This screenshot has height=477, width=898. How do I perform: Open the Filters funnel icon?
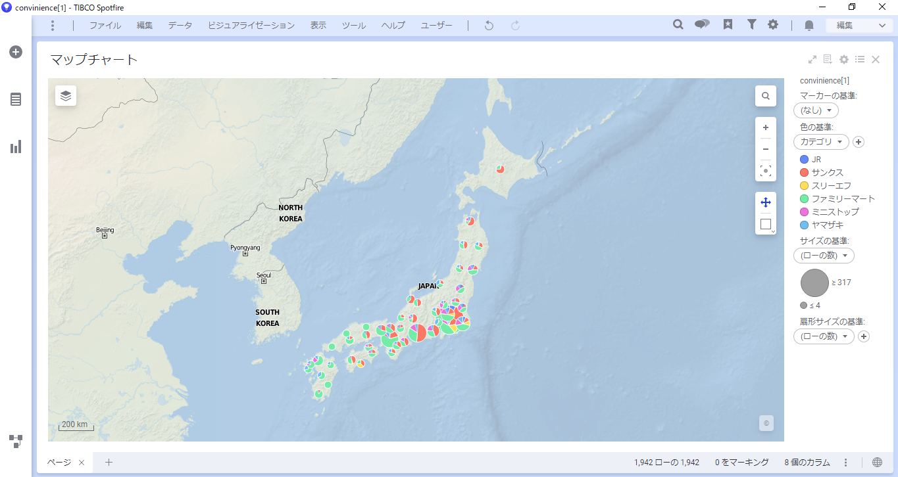pyautogui.click(x=751, y=24)
